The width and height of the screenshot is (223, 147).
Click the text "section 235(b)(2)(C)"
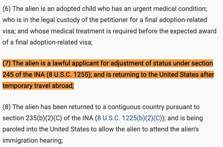click(x=32, y=118)
